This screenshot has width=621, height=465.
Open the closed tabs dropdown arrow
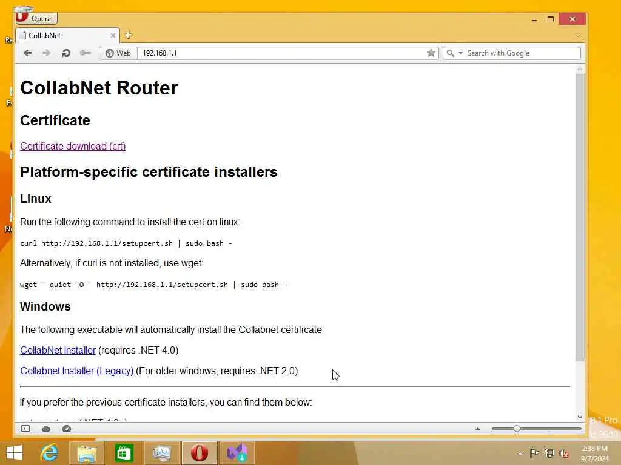click(x=578, y=36)
